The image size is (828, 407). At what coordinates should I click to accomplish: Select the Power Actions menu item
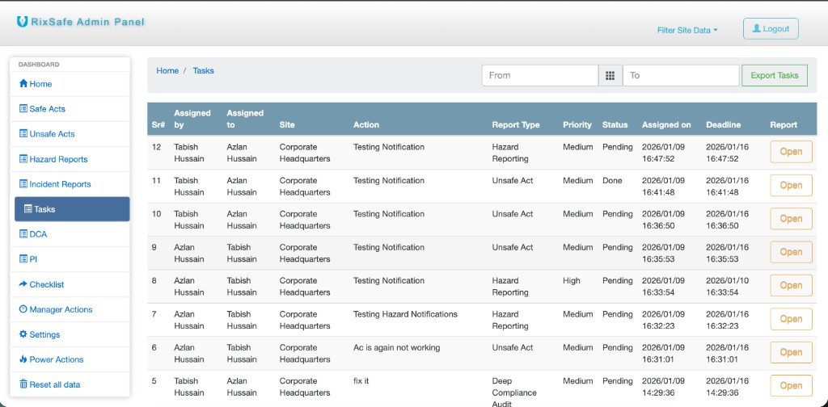click(x=70, y=359)
